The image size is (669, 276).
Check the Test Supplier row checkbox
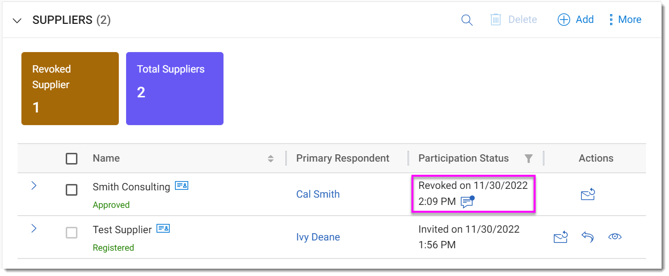point(72,233)
